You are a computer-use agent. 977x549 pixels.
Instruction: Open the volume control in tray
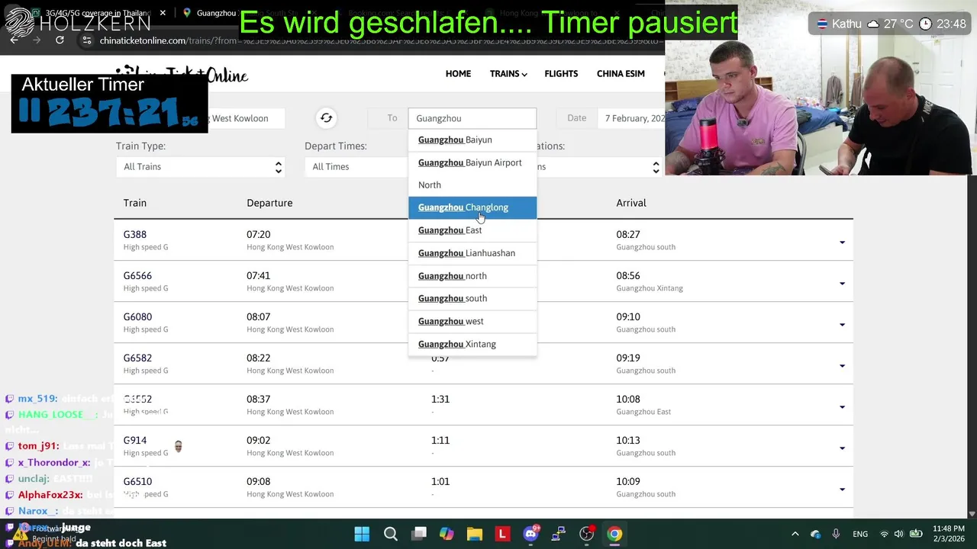[x=898, y=534]
